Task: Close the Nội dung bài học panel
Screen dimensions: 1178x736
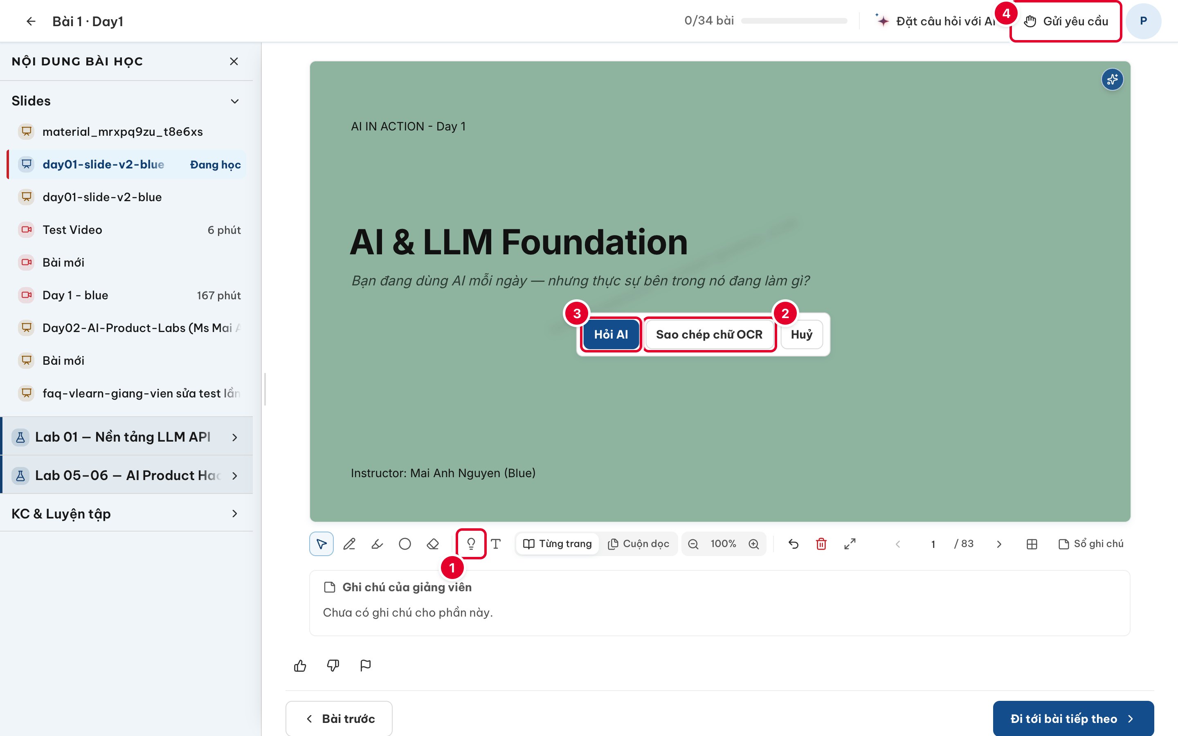Action: click(234, 61)
